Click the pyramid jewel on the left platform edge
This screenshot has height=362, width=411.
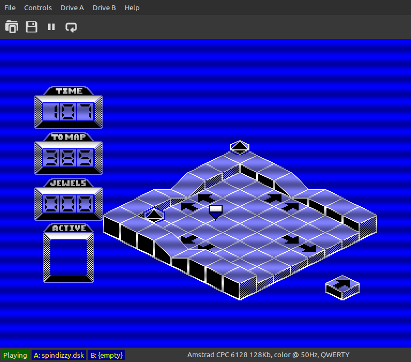(154, 215)
